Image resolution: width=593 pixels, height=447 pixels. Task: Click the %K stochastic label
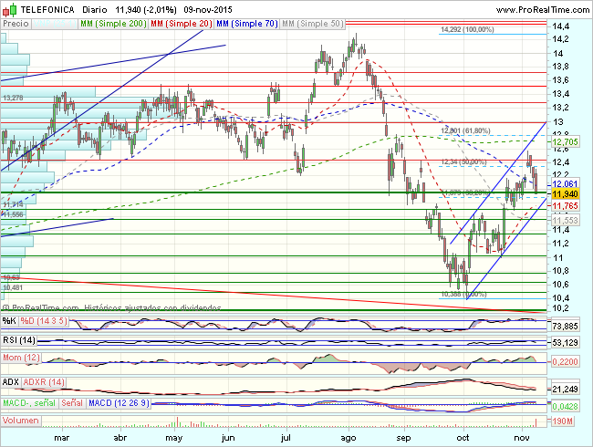pos(9,321)
